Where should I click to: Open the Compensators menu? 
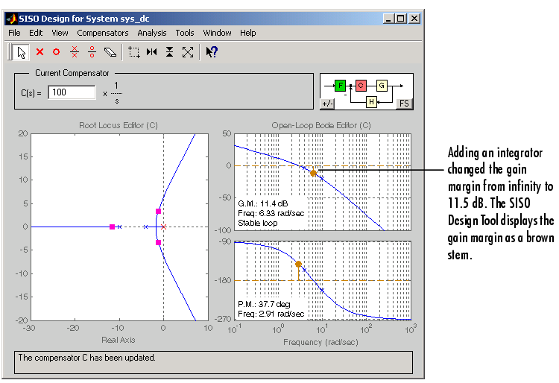(103, 33)
